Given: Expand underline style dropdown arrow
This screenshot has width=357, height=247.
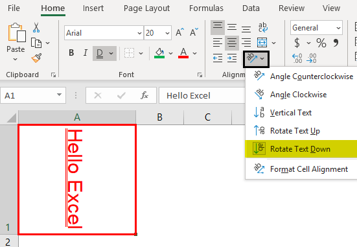Looking at the screenshot, I should [111, 53].
